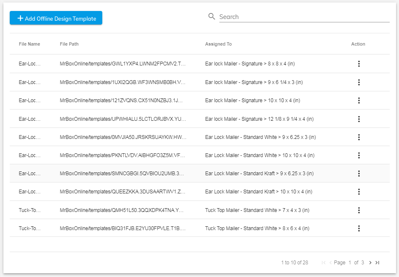The height and width of the screenshot is (277, 399).
Task: Click the '1 to 10 of 28' record count
Action: (295, 263)
